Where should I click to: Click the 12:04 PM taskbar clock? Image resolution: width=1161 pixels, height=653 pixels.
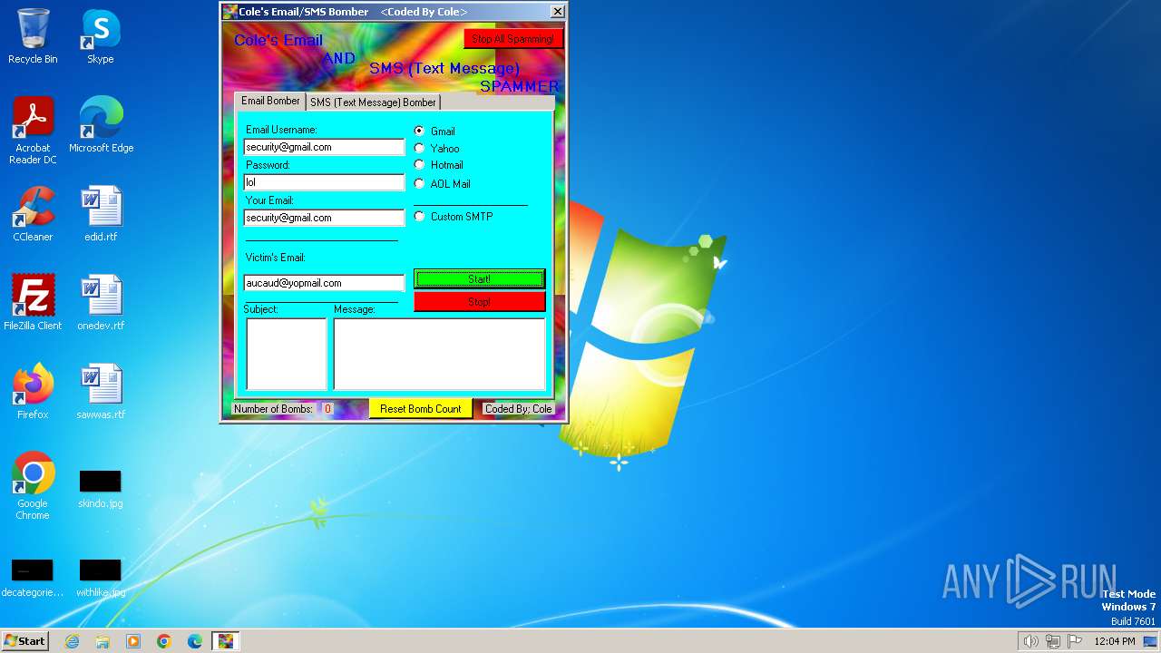click(x=1115, y=641)
